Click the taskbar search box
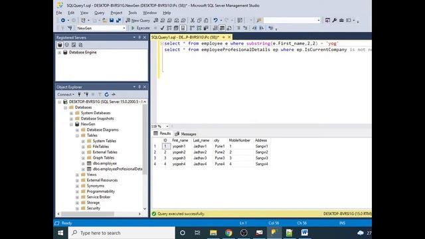 point(122,233)
